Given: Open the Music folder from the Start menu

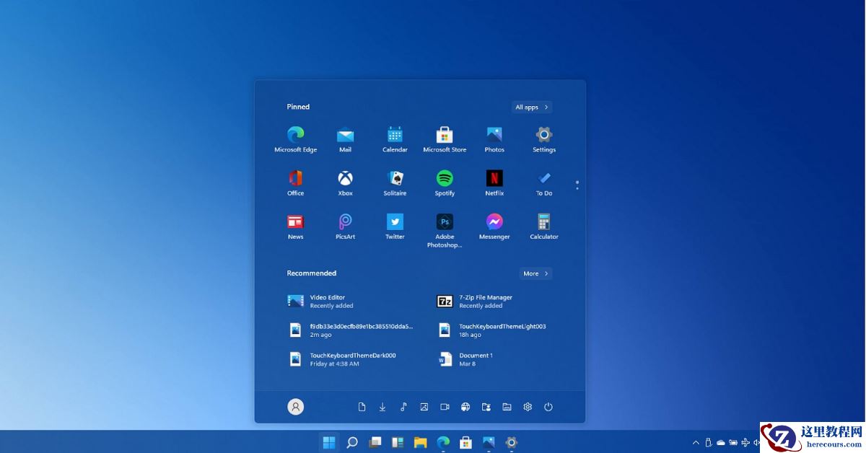Looking at the screenshot, I should pyautogui.click(x=403, y=406).
